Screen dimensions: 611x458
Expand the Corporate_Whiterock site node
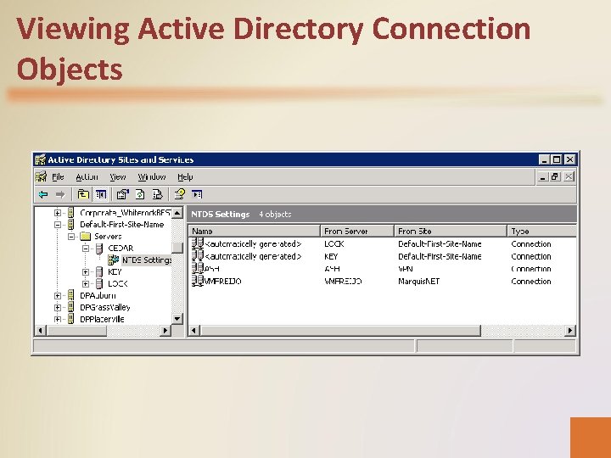click(x=58, y=213)
